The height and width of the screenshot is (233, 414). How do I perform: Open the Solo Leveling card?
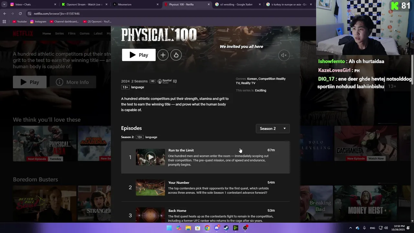click(x=317, y=144)
